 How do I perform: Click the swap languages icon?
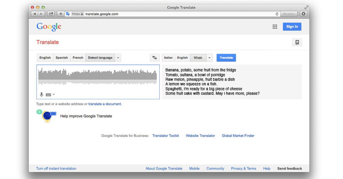coord(154,58)
